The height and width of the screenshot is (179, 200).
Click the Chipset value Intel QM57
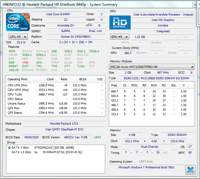(64, 129)
